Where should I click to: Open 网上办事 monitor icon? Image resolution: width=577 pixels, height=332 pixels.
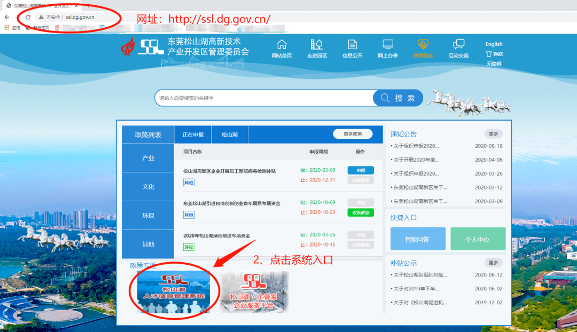(388, 44)
